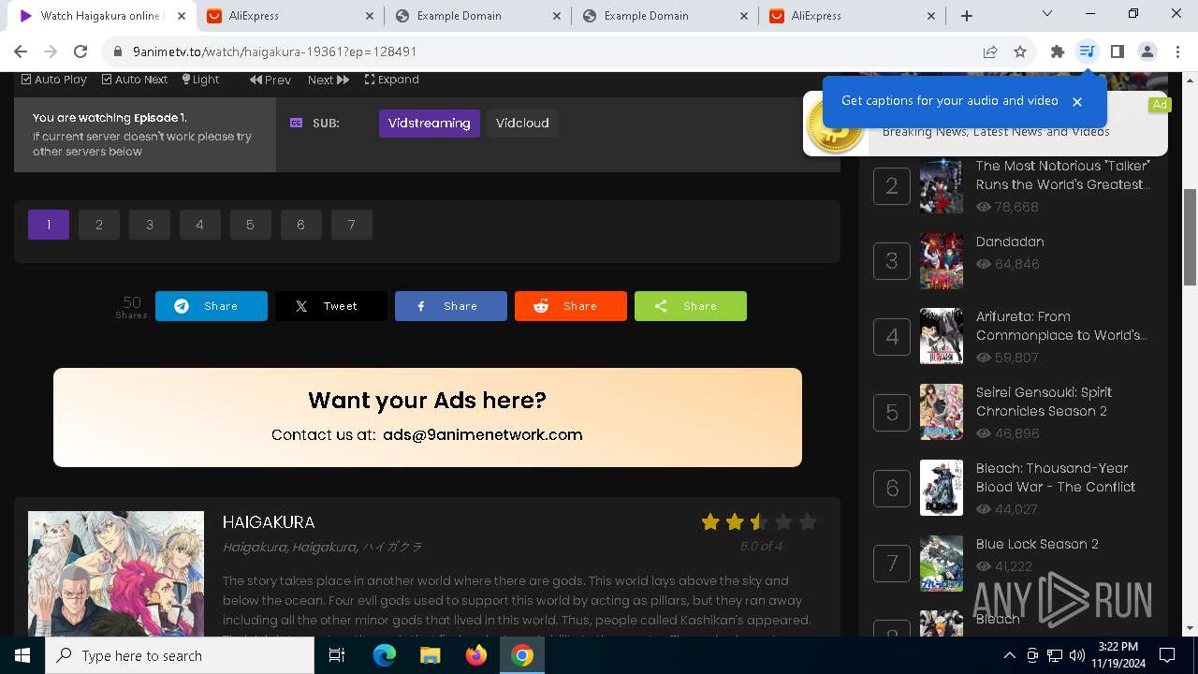1198x674 pixels.
Task: Share via the Reddit button
Action: 571,306
